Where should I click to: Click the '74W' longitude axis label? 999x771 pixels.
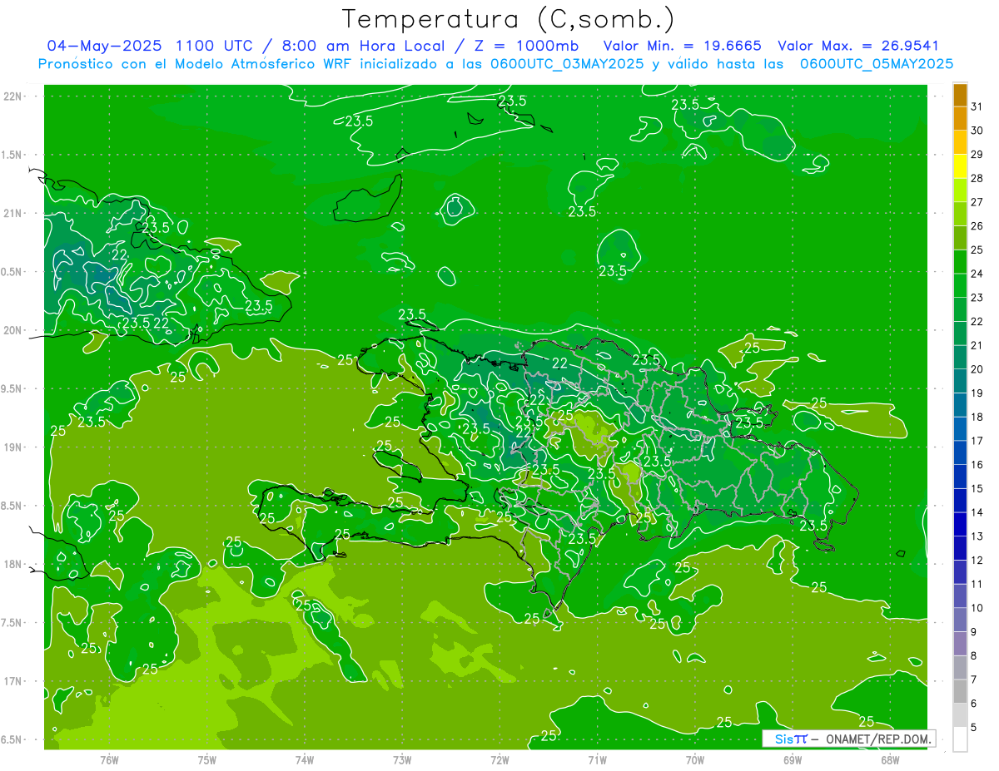pos(305,759)
